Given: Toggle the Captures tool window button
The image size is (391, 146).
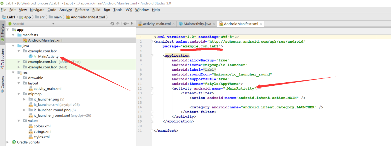Looking at the screenshot, I should click(x=3, y=84).
